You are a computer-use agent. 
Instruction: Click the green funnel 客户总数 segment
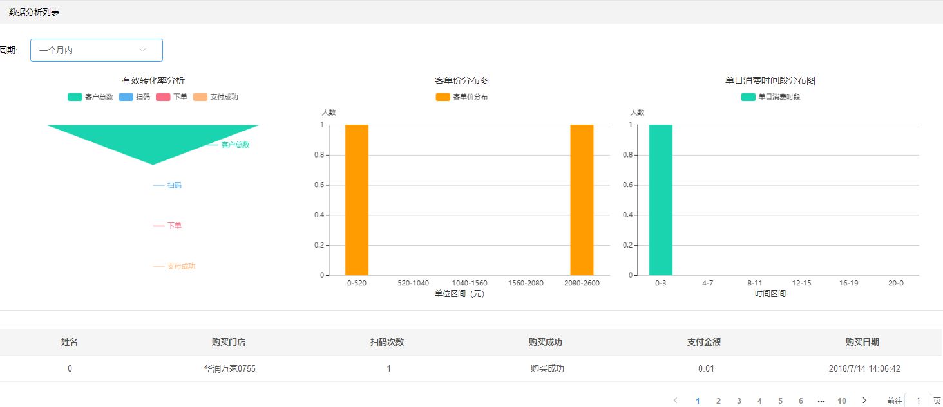pos(153,139)
